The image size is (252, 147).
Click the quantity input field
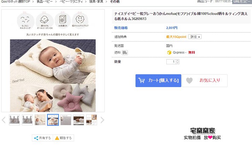(171, 62)
